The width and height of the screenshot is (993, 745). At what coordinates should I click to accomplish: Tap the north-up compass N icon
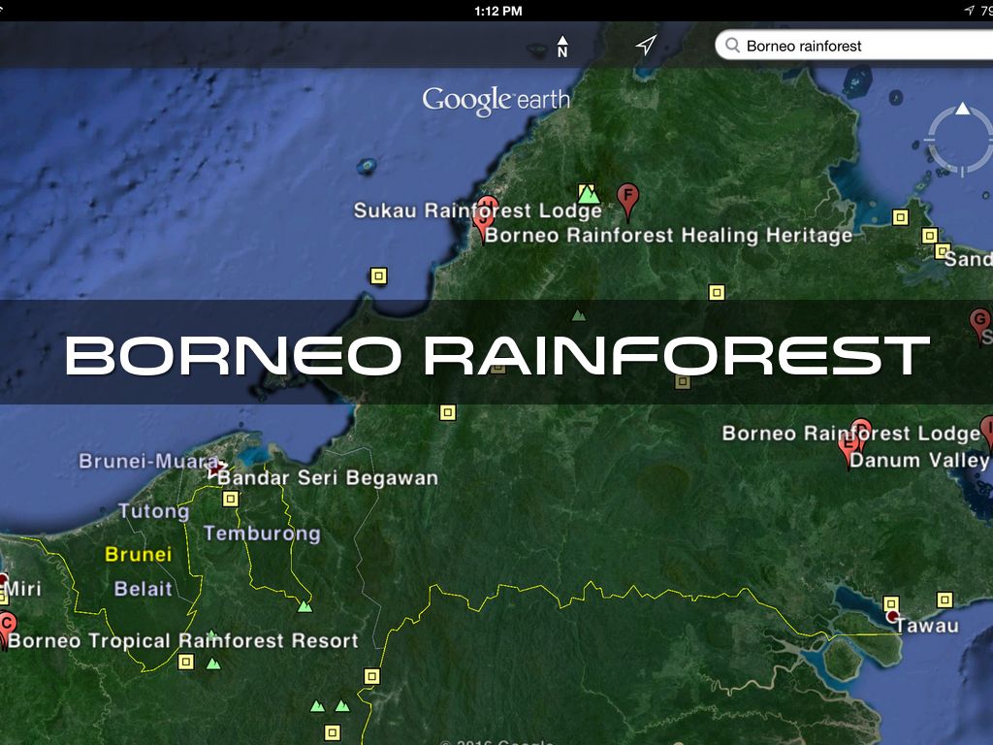coord(562,47)
